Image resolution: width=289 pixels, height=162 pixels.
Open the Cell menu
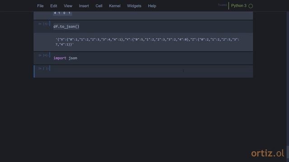click(x=99, y=6)
